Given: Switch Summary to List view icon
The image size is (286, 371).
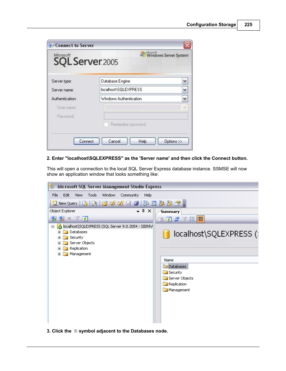Looking at the screenshot, I should click(x=192, y=219).
